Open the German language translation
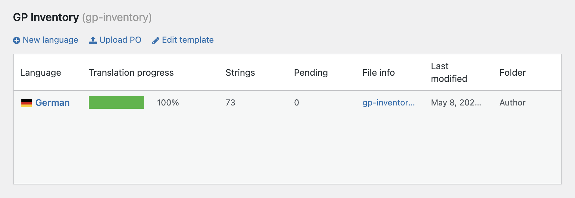This screenshot has height=198, width=575. coord(52,103)
